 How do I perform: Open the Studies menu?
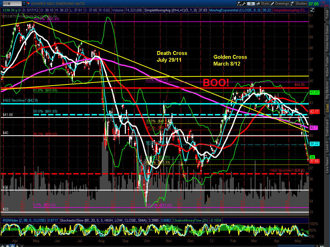(x=299, y=4)
